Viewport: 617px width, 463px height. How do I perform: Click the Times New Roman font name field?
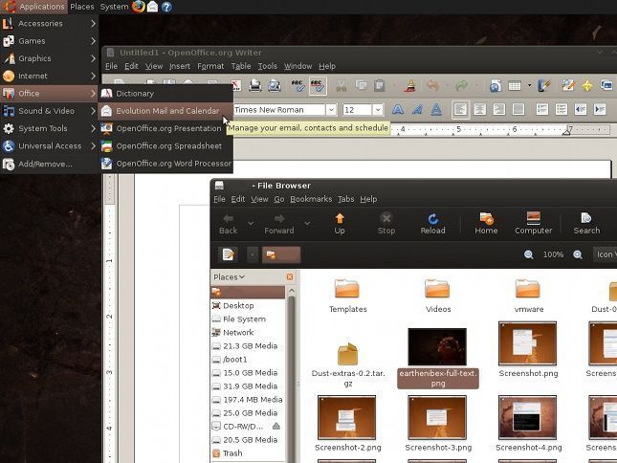[x=279, y=110]
